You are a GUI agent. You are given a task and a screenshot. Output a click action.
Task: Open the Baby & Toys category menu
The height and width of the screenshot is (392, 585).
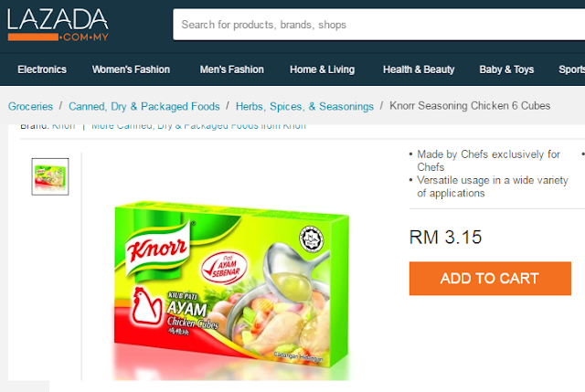(506, 69)
